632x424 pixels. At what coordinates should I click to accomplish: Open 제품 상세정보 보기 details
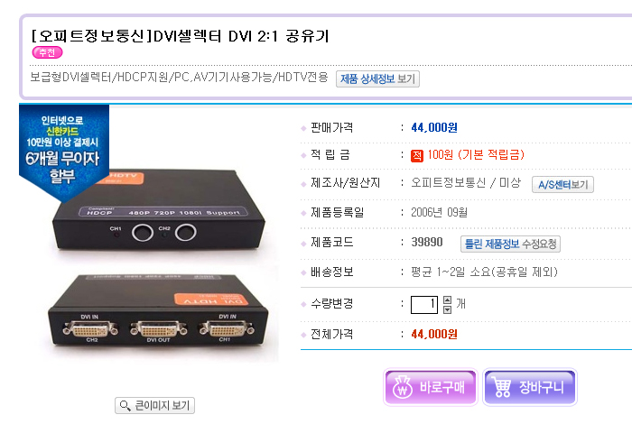coord(377,78)
